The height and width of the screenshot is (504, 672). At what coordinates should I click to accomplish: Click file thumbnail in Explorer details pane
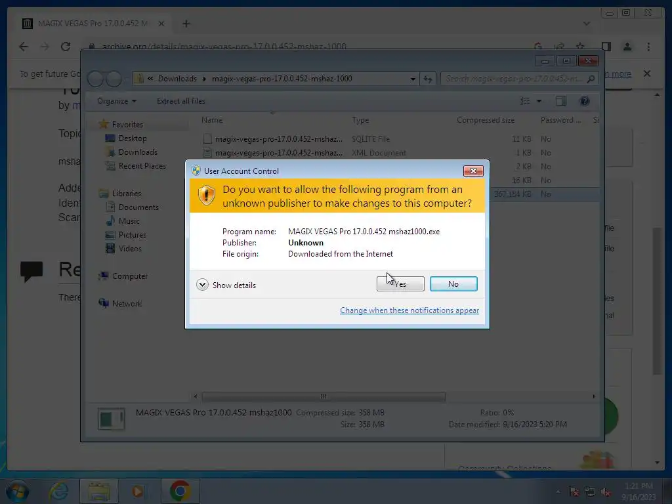click(111, 418)
